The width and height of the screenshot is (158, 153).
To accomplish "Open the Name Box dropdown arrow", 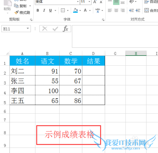I will pos(28,28).
